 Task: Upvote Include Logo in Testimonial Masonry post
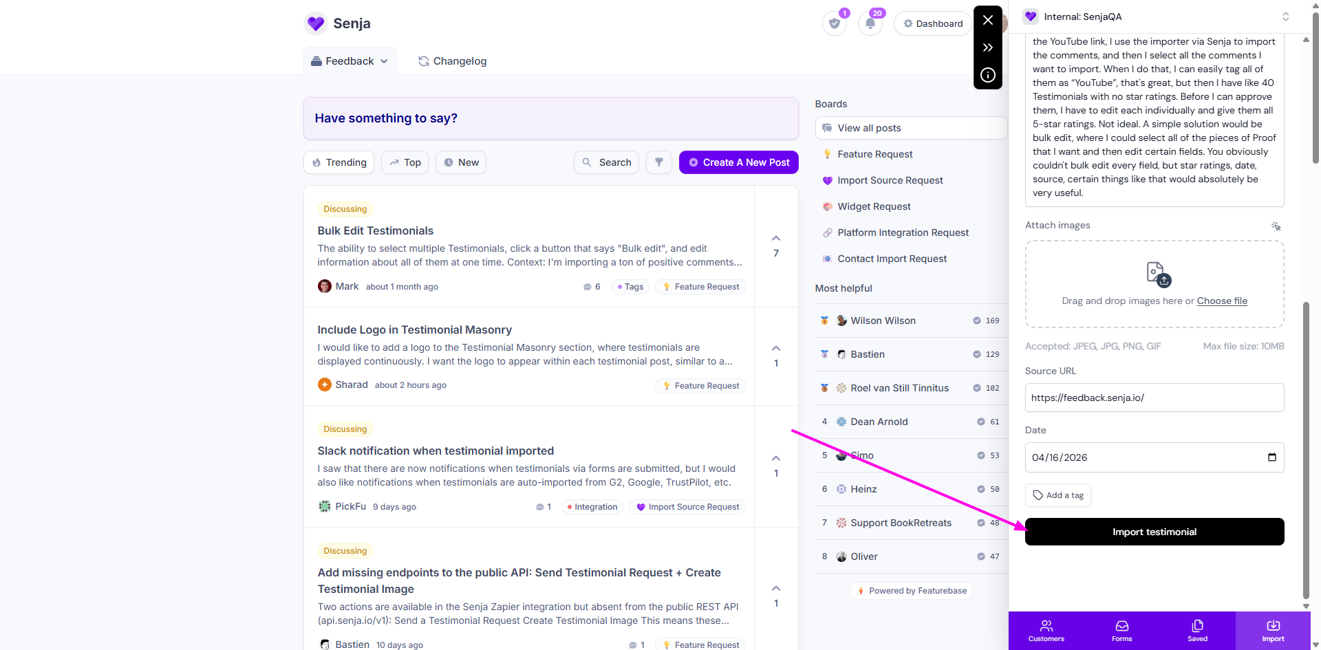[x=776, y=349]
